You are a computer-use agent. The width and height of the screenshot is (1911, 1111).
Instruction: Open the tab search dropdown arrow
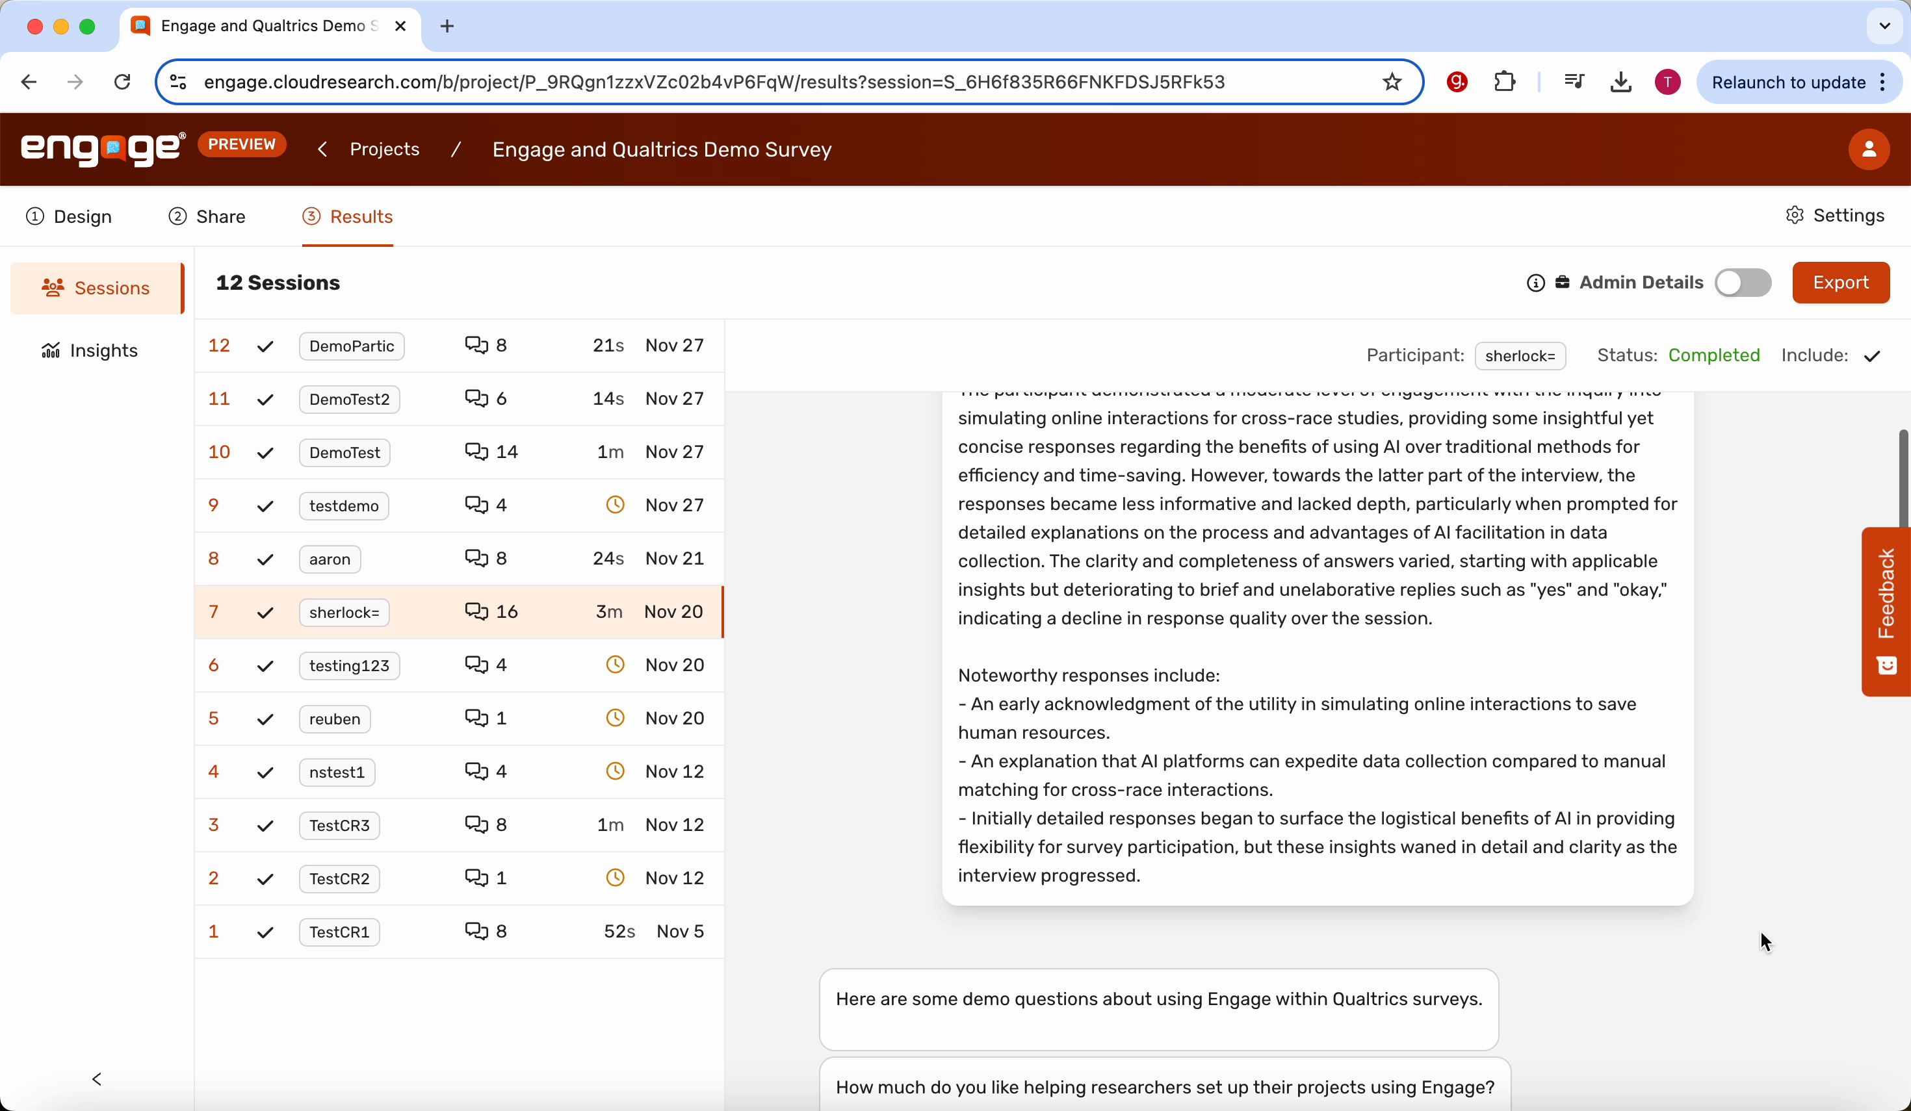coord(1884,27)
